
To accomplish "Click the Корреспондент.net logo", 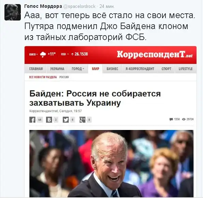I will (155, 54).
